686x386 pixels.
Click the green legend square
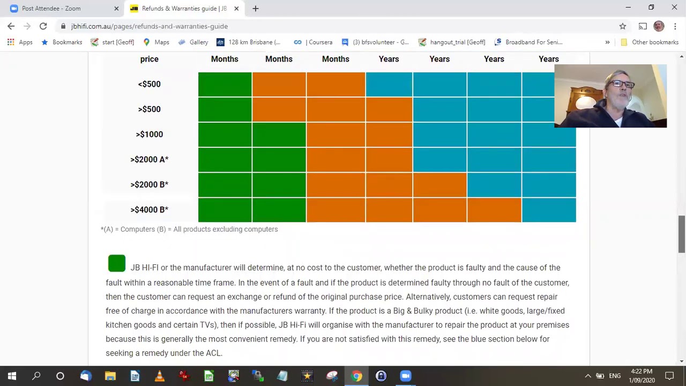pyautogui.click(x=117, y=263)
